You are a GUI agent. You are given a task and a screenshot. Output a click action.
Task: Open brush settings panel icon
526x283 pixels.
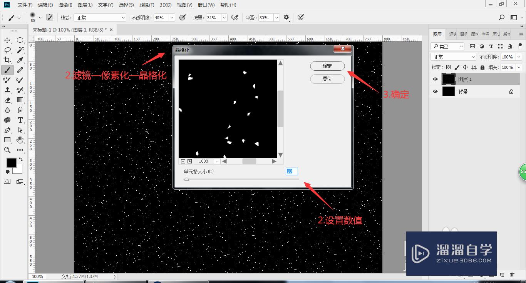pos(50,17)
